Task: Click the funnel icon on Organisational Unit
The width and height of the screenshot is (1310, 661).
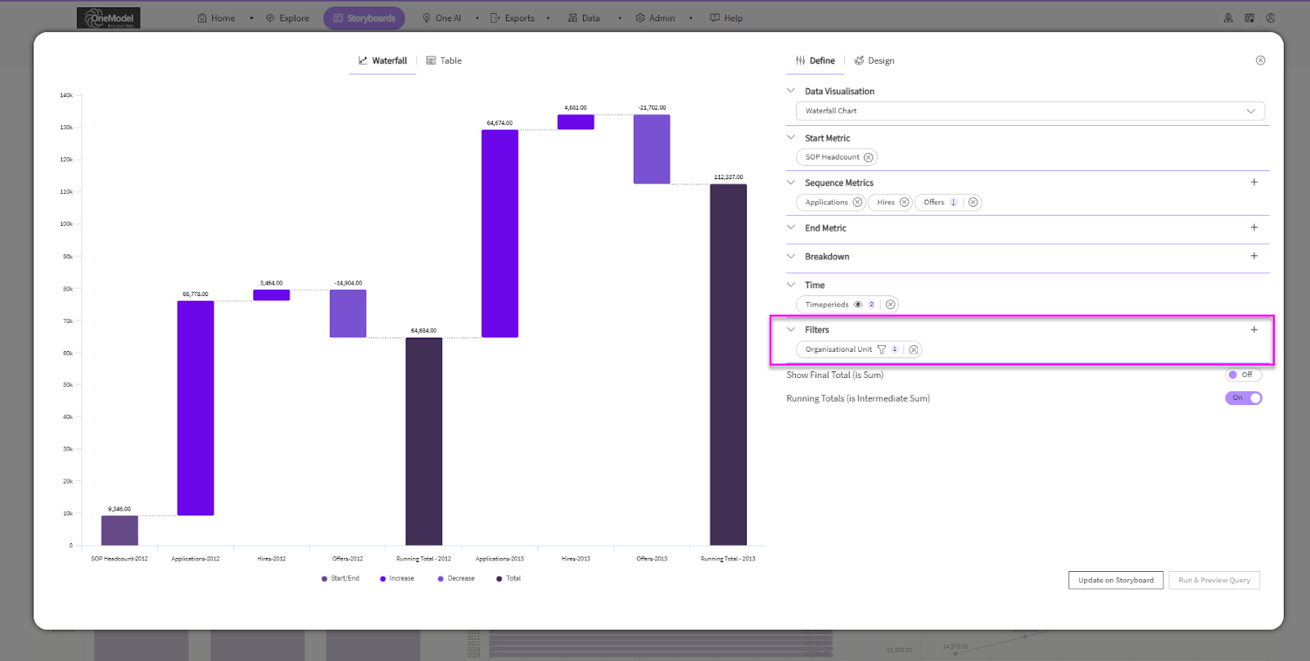Action: 882,349
